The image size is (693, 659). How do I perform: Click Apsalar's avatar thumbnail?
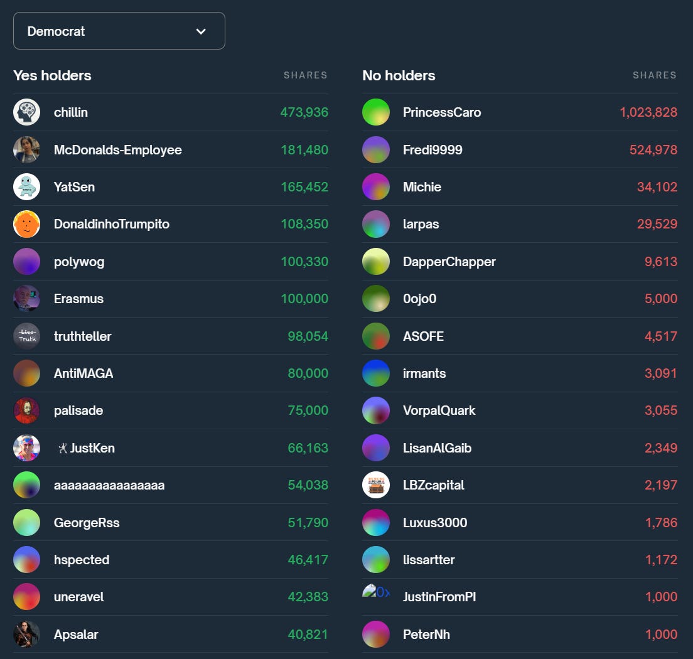(26, 634)
